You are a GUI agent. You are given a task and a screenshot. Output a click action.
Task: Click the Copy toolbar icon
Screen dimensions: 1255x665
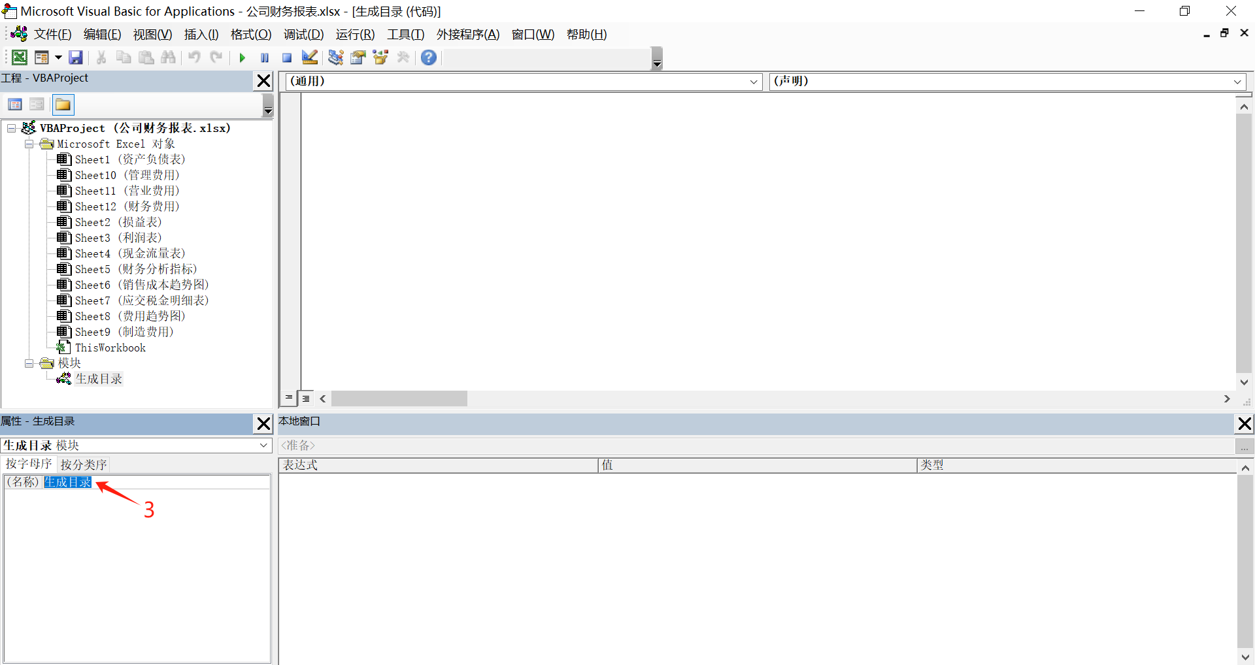pyautogui.click(x=124, y=57)
